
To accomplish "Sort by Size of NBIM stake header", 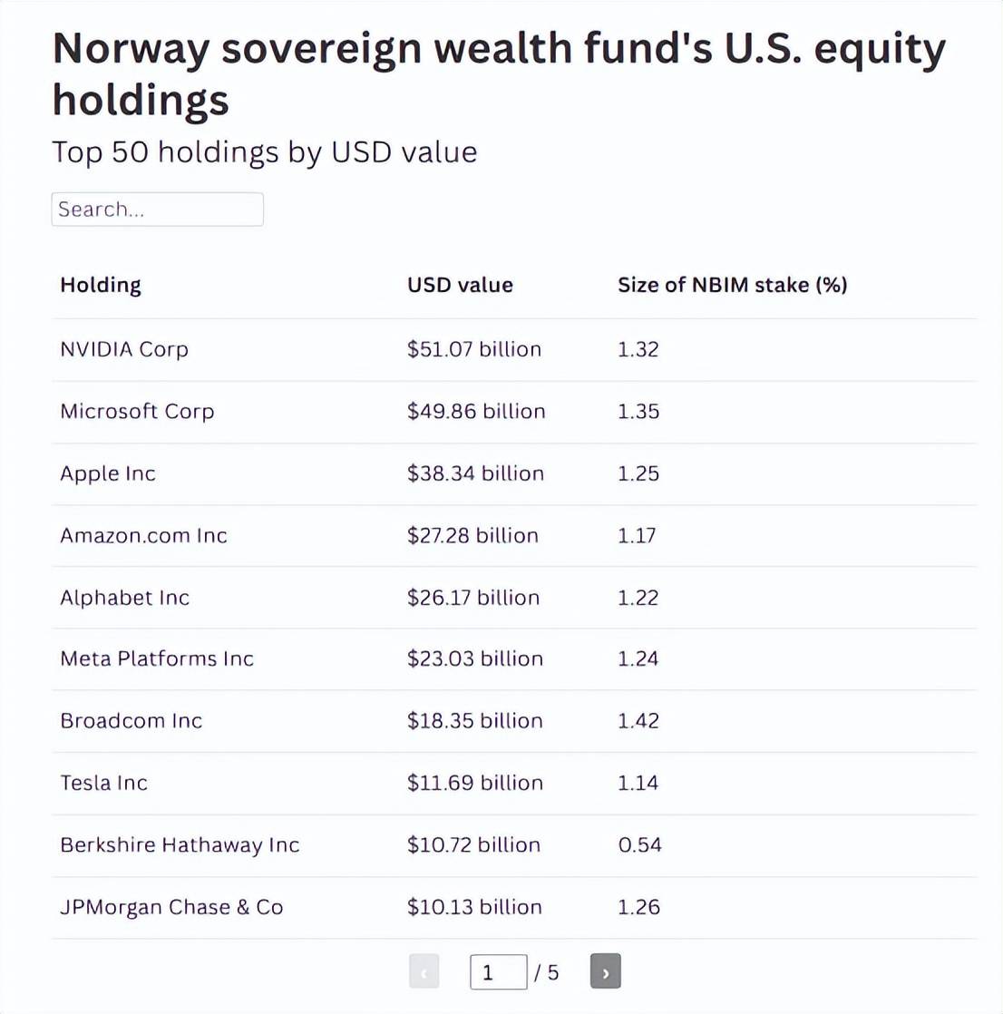I will point(732,285).
